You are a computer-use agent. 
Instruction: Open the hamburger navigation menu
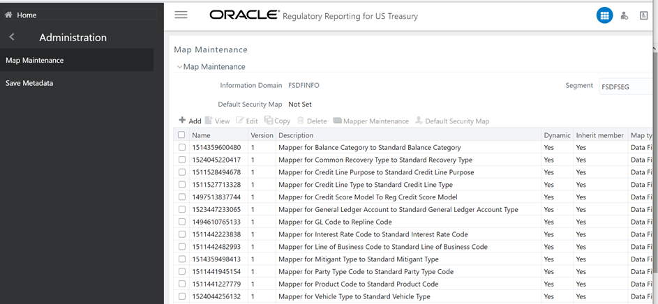coord(181,15)
